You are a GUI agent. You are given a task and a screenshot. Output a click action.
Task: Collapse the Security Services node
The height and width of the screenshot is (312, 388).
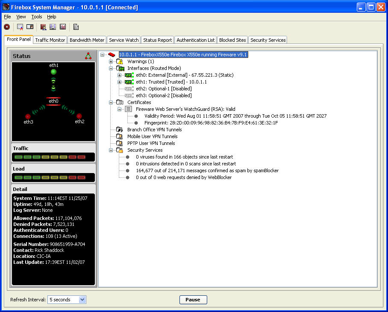click(111, 150)
